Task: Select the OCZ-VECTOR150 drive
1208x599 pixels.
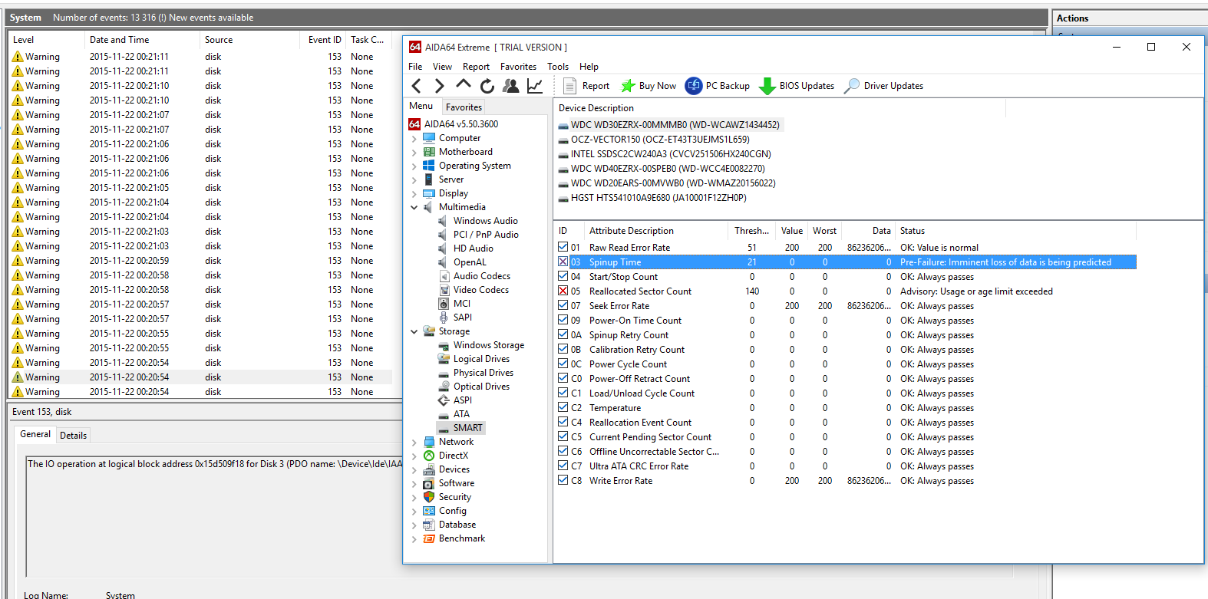Action: (x=660, y=140)
